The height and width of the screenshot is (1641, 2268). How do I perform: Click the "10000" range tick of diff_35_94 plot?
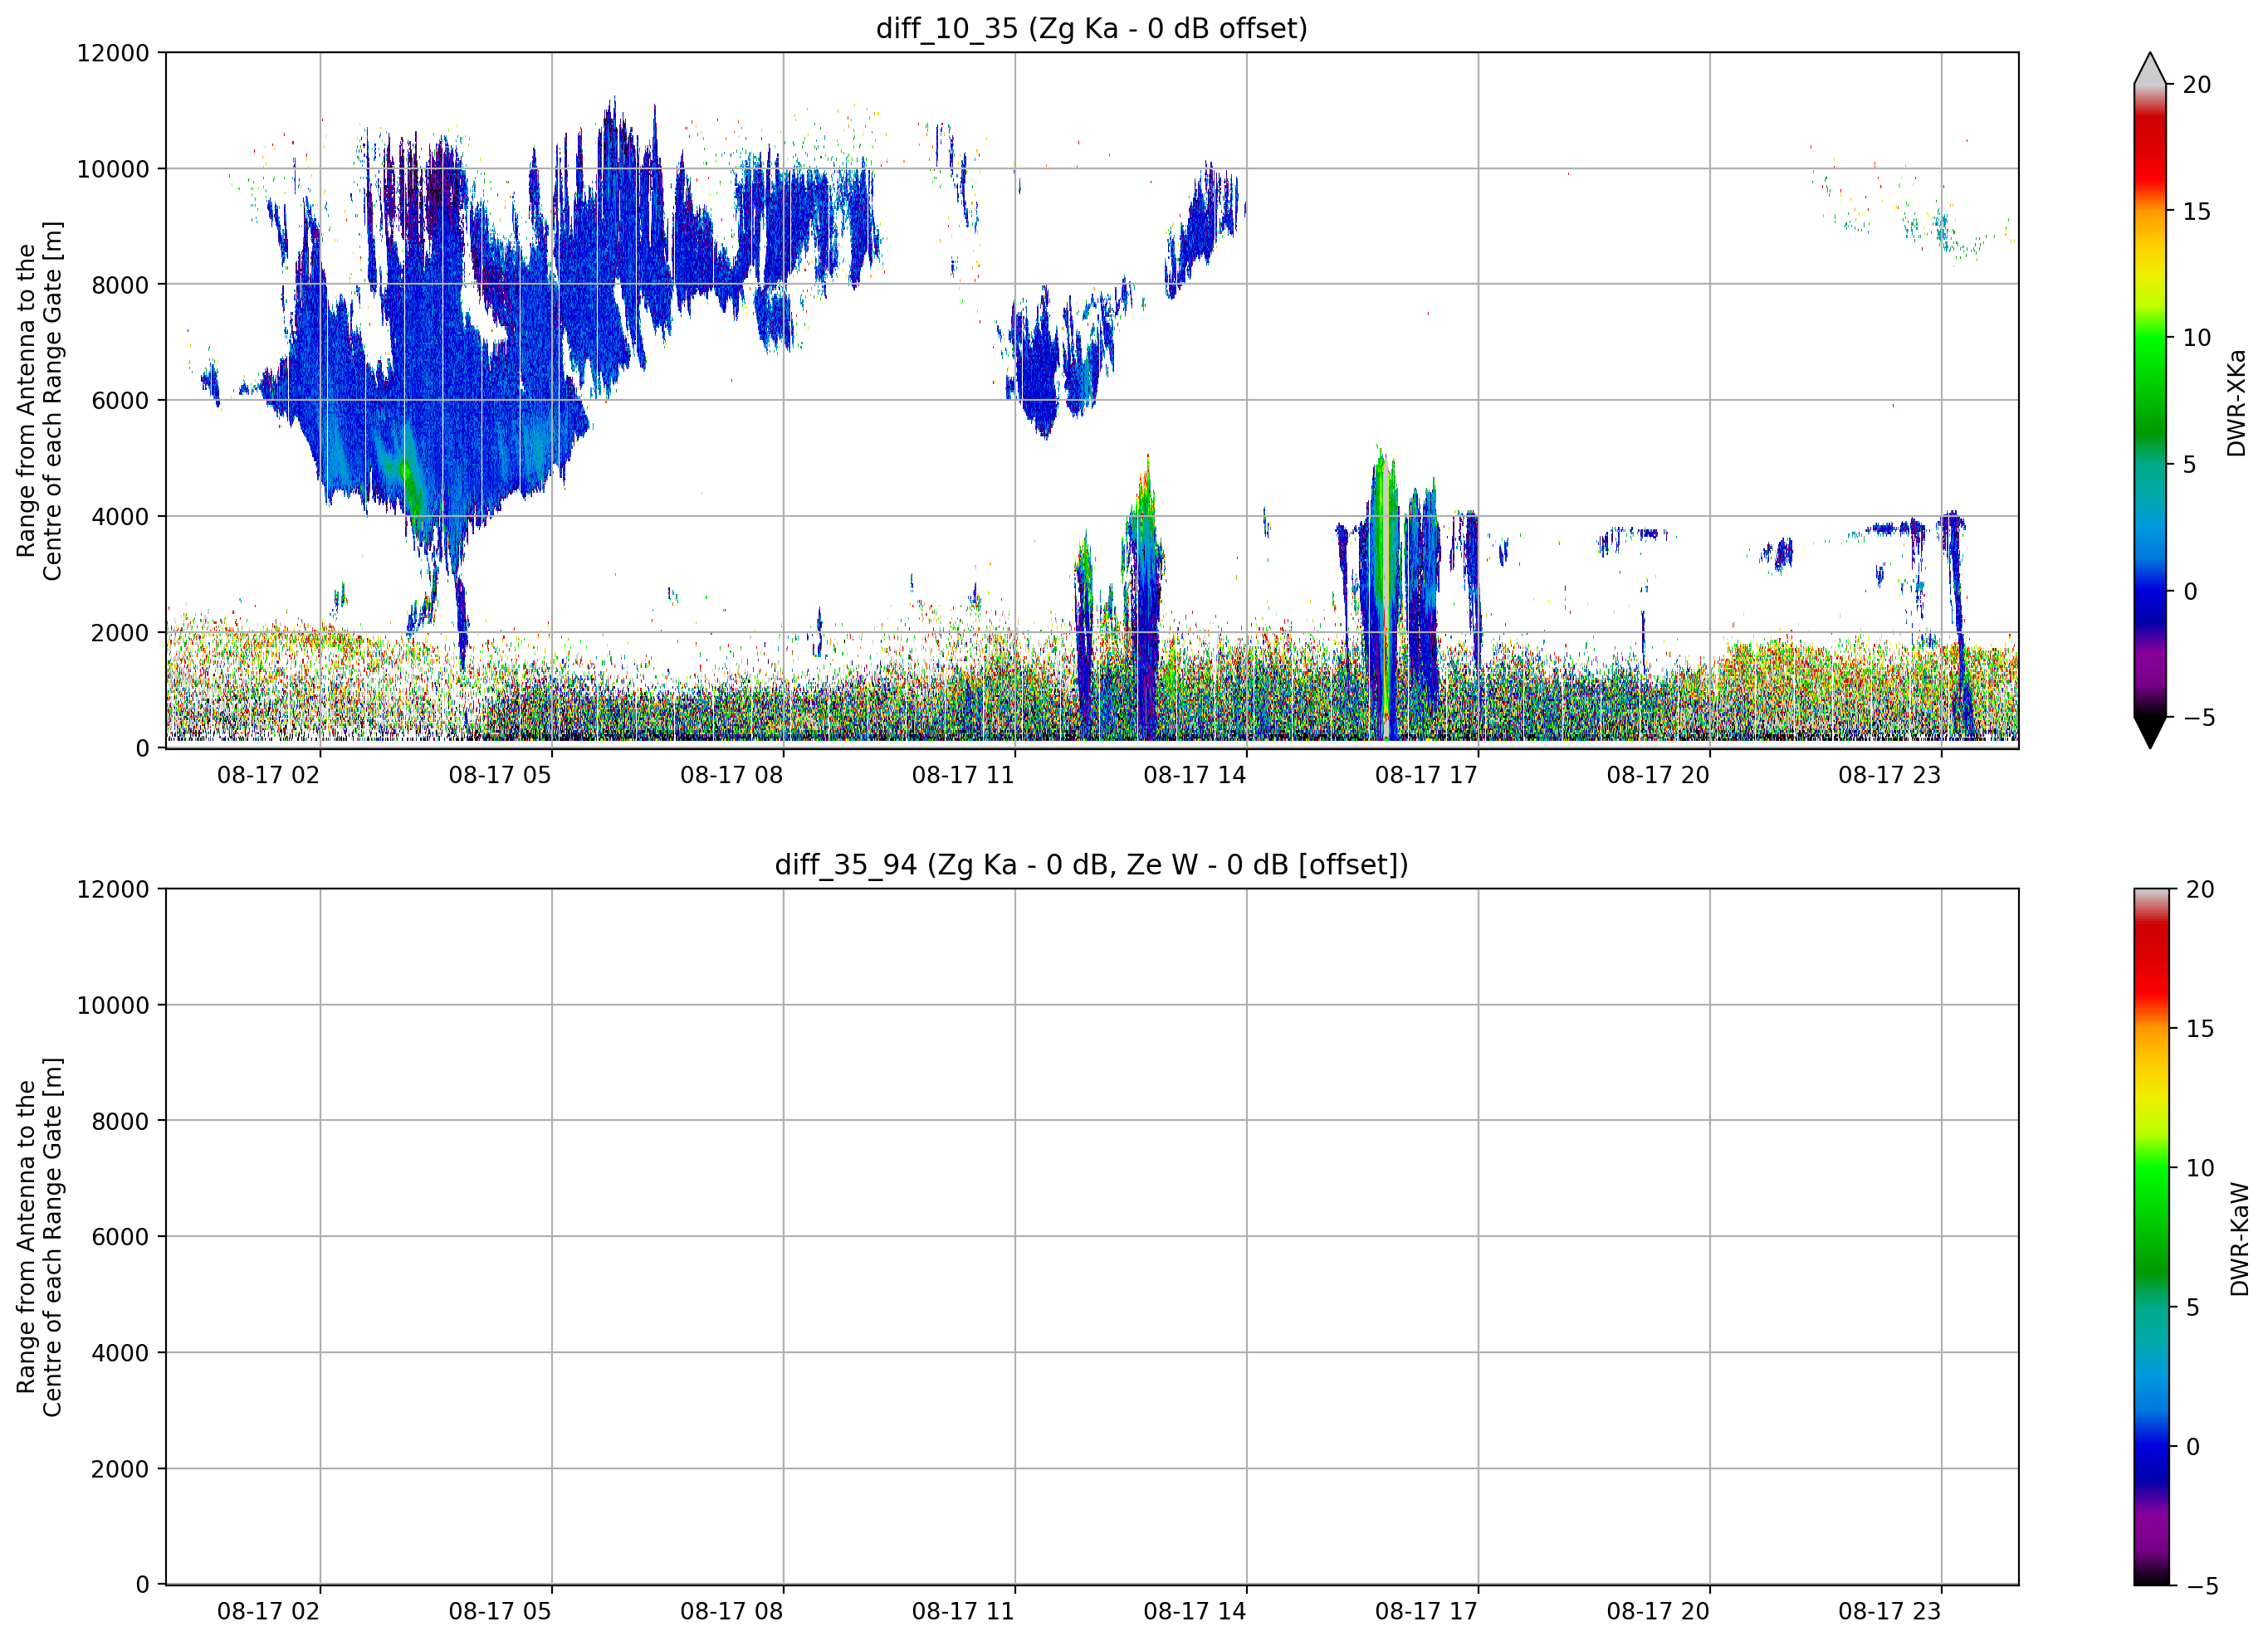(x=113, y=1006)
